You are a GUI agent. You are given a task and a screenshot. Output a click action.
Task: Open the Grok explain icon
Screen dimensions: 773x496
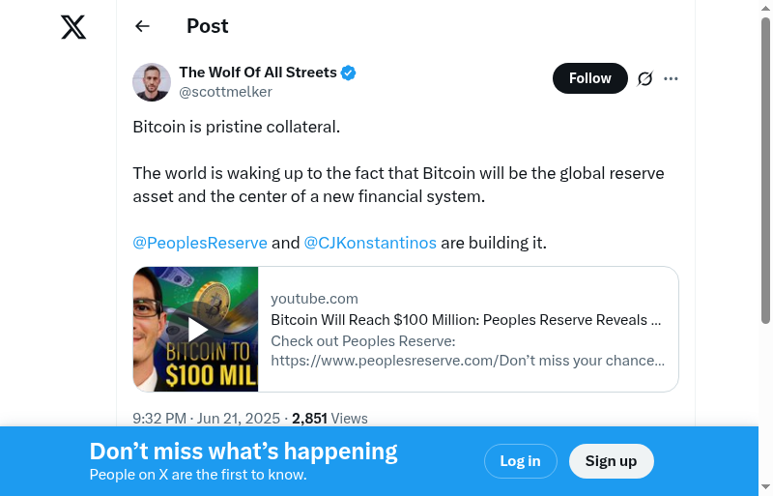point(645,78)
